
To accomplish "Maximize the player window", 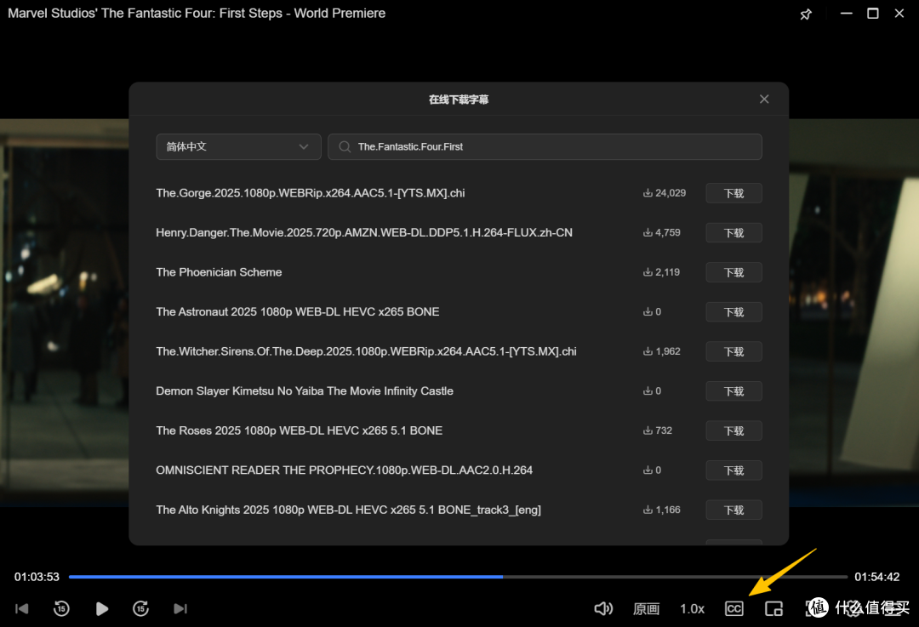I will coord(873,13).
